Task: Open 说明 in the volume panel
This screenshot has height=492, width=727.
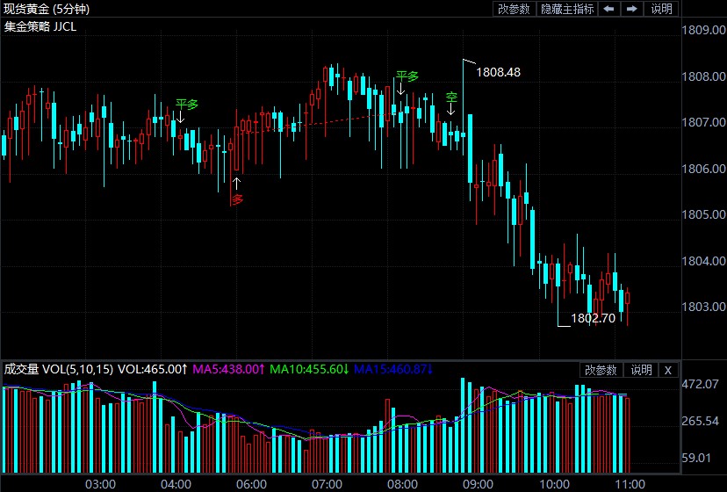Action: tap(641, 370)
